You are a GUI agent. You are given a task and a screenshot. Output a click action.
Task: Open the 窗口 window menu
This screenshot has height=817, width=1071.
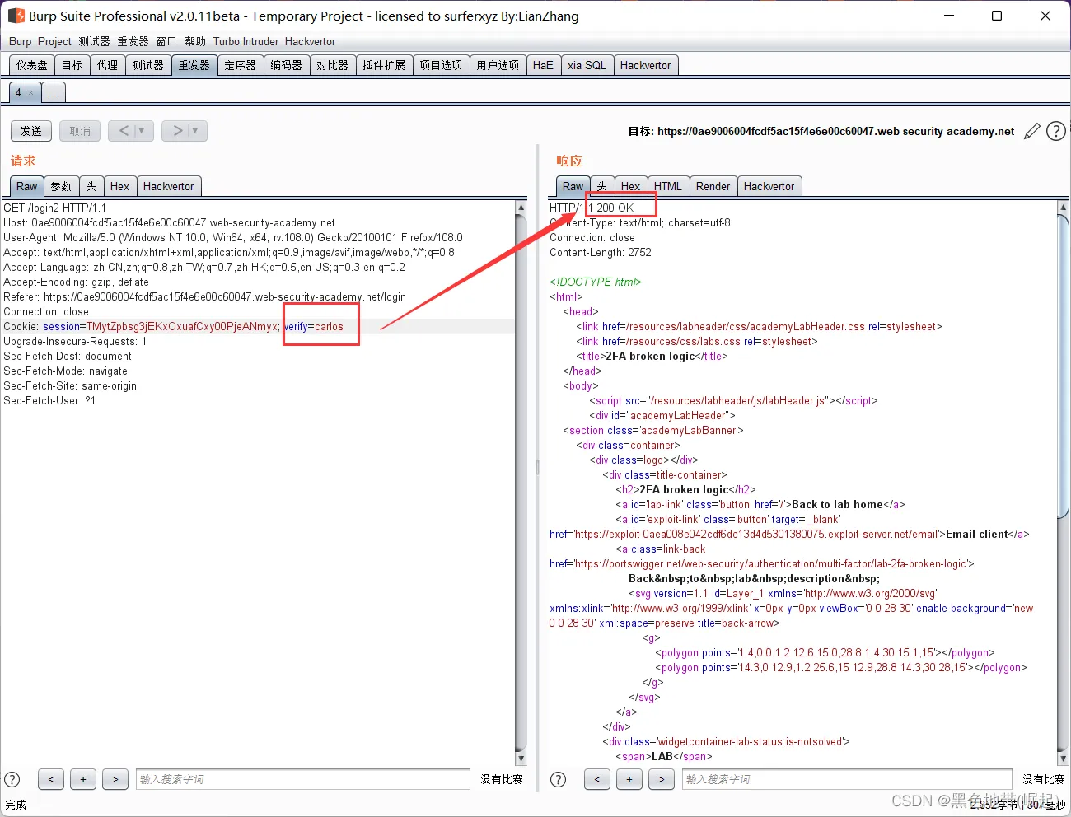point(166,41)
